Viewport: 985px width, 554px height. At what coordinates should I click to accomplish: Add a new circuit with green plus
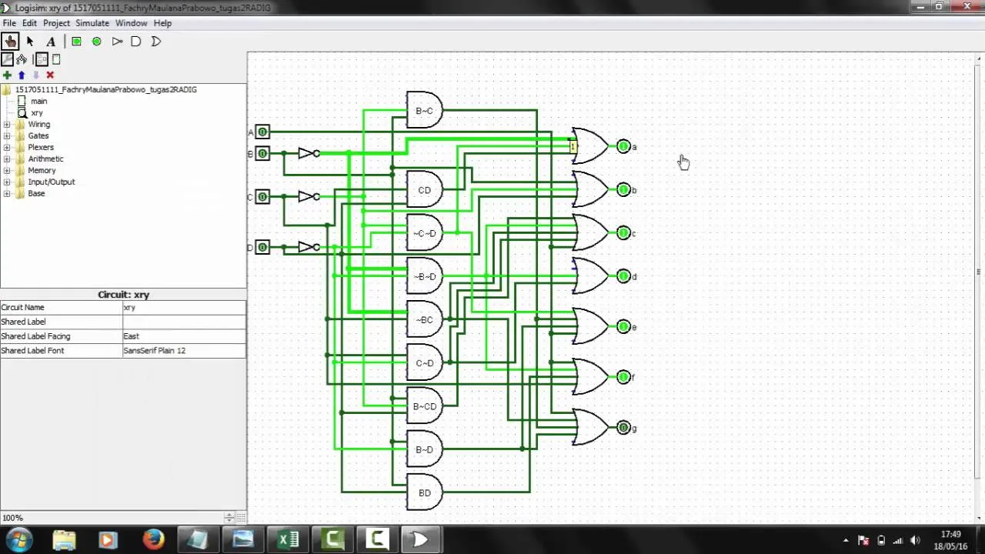[7, 75]
